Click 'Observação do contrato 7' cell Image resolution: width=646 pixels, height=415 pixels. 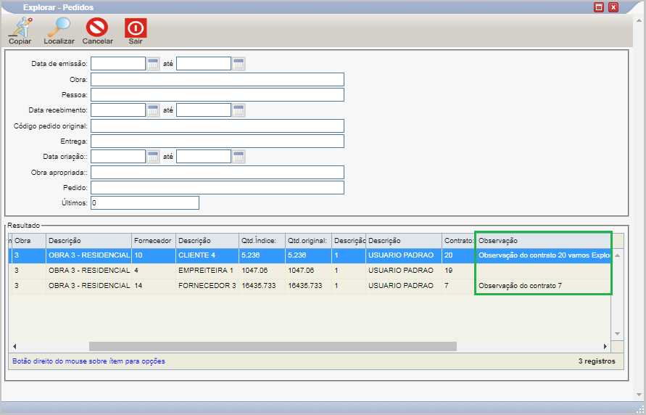point(543,286)
